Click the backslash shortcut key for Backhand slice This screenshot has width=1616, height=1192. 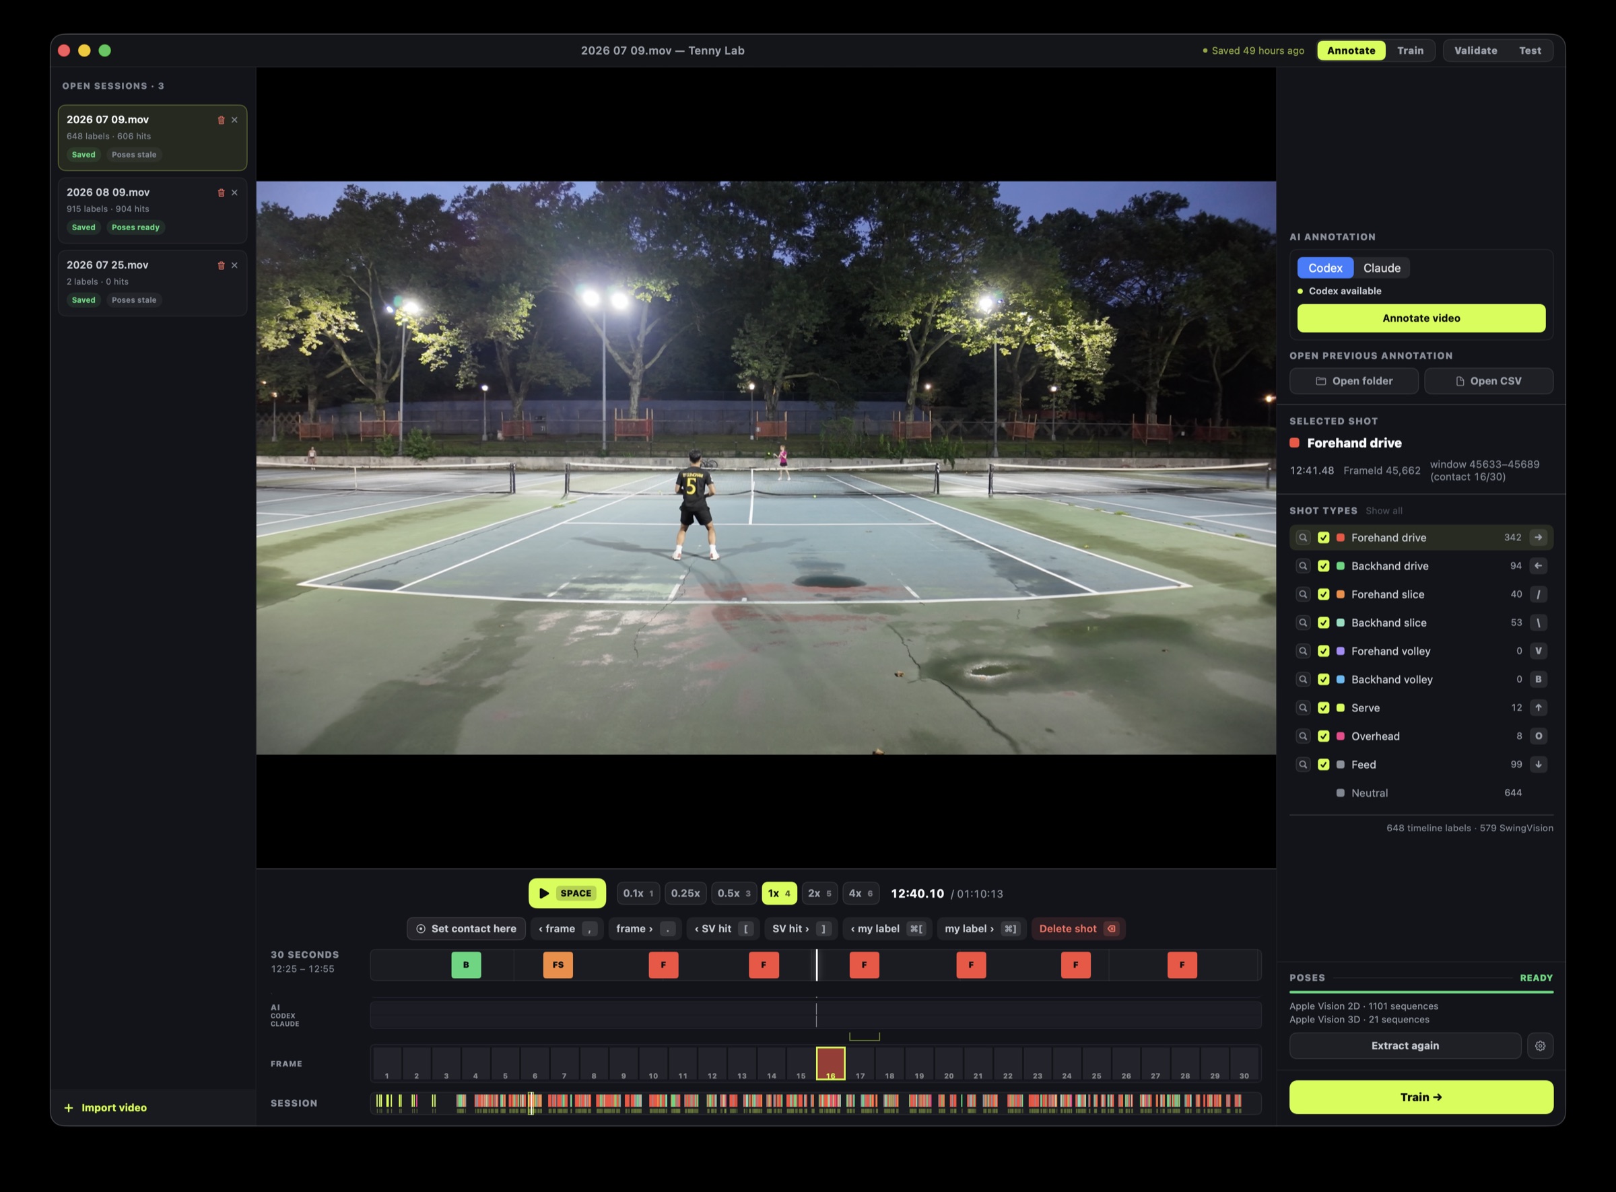click(1538, 623)
